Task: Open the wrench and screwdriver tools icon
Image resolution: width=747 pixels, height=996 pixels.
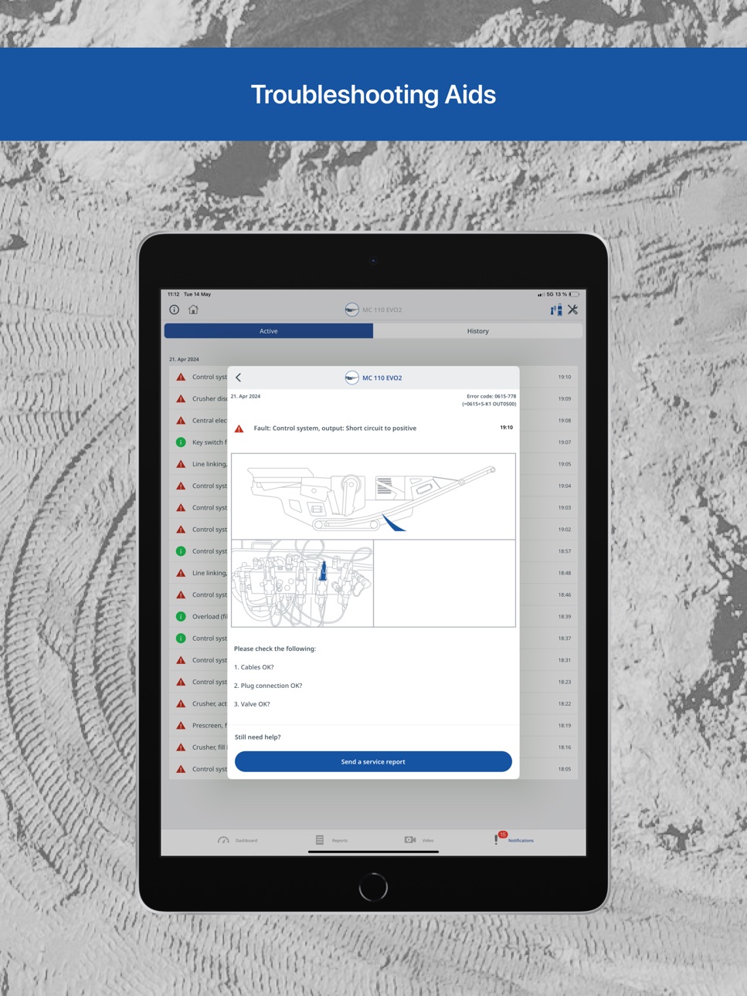Action: (573, 310)
